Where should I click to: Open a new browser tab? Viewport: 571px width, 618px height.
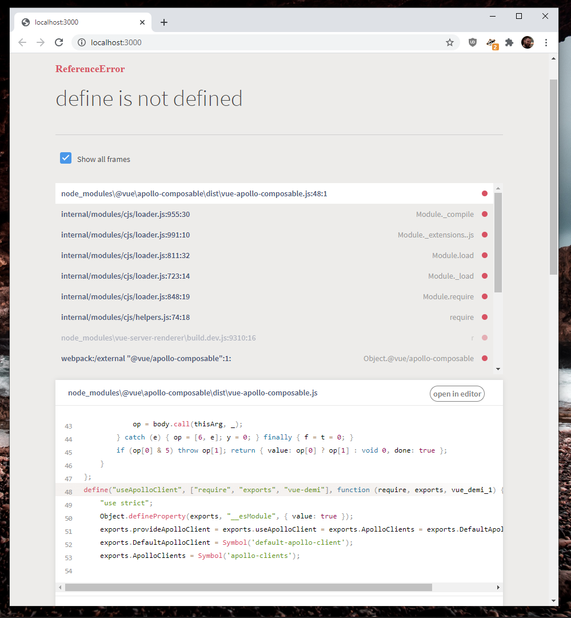164,22
